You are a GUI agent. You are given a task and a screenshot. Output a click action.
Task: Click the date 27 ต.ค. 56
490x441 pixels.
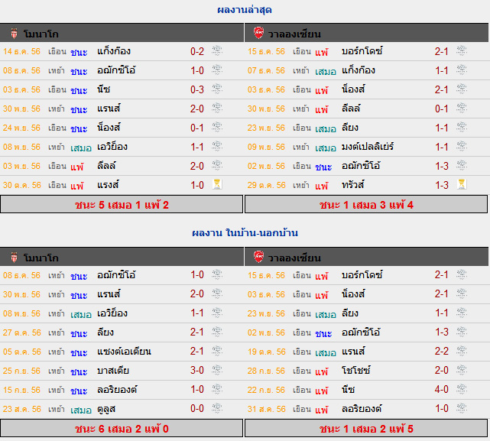tap(22, 332)
